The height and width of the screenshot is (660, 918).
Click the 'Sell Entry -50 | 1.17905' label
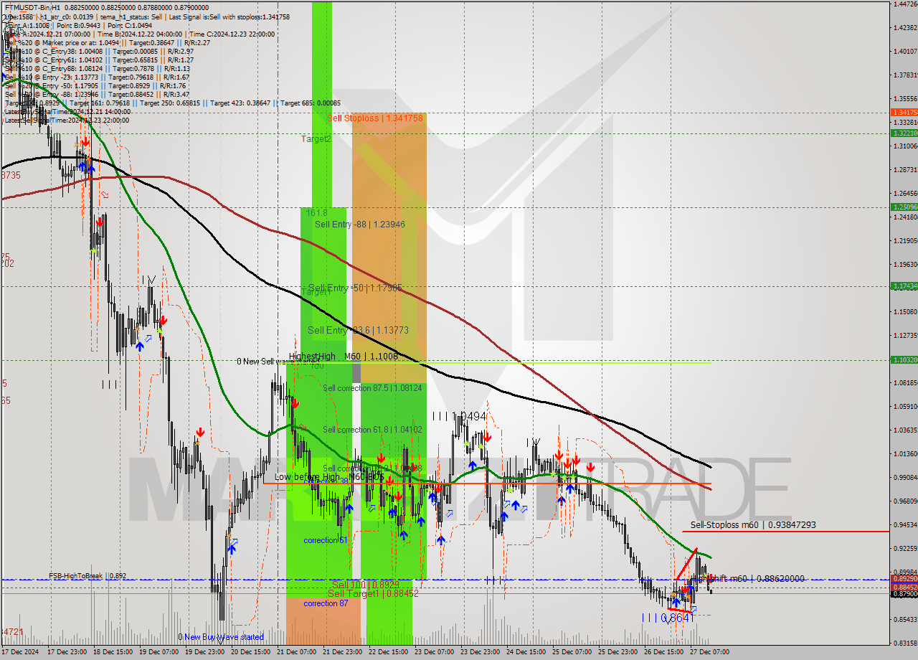point(355,288)
